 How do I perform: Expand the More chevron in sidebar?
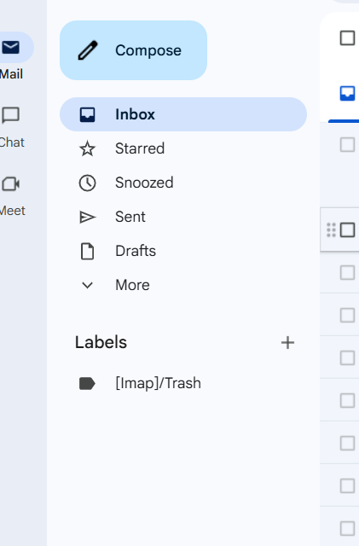[87, 285]
